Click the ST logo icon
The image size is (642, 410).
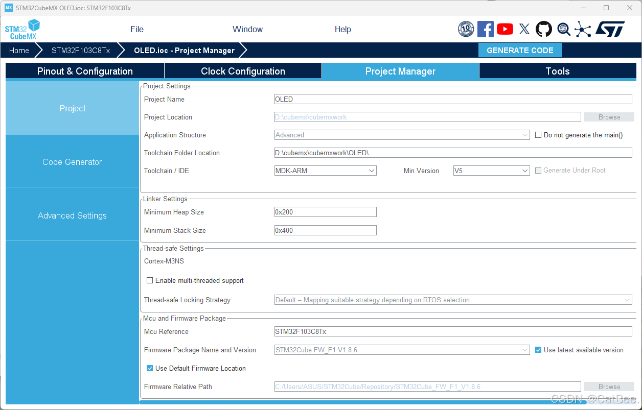pos(610,29)
